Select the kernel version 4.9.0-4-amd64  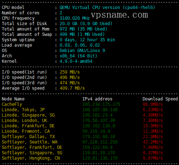coord(76,61)
